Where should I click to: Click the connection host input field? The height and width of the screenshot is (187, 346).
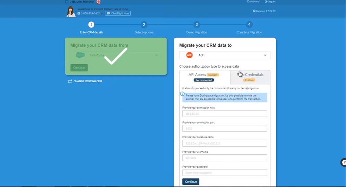coord(225,114)
